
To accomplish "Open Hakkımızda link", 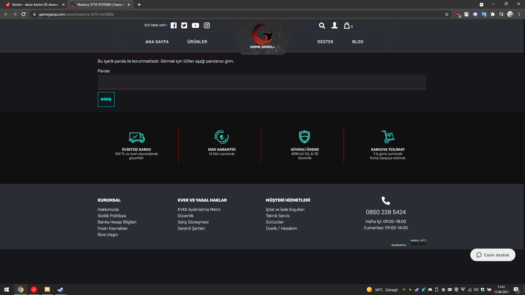I will (108, 210).
